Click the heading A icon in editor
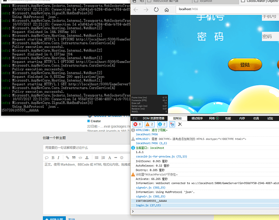 109,158
